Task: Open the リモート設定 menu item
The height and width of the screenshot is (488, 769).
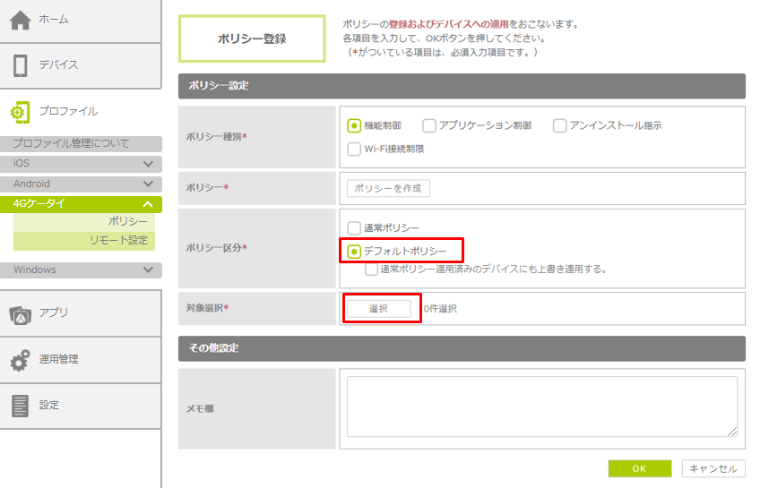Action: (118, 241)
